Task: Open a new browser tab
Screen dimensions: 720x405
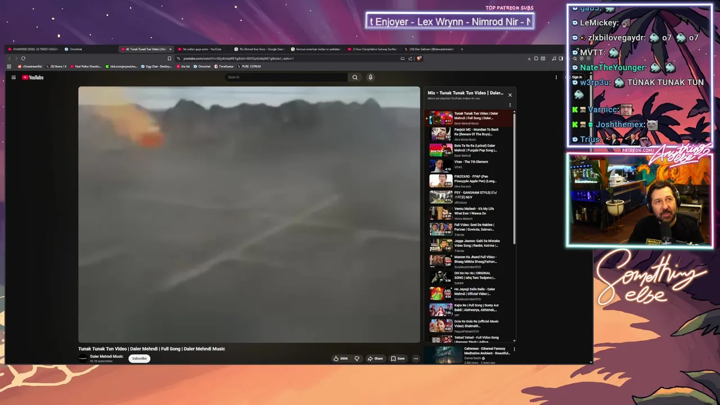Action: tap(462, 49)
